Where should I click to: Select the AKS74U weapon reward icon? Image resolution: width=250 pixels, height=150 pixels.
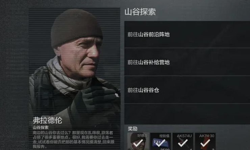(183, 142)
